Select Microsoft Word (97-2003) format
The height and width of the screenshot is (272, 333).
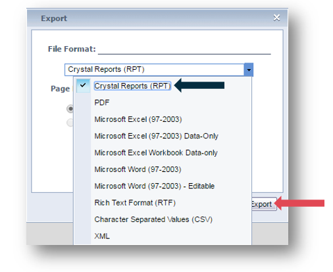(x=138, y=169)
